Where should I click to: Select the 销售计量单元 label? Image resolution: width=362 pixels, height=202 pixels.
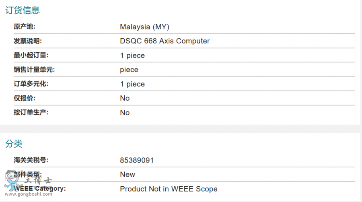34,70
